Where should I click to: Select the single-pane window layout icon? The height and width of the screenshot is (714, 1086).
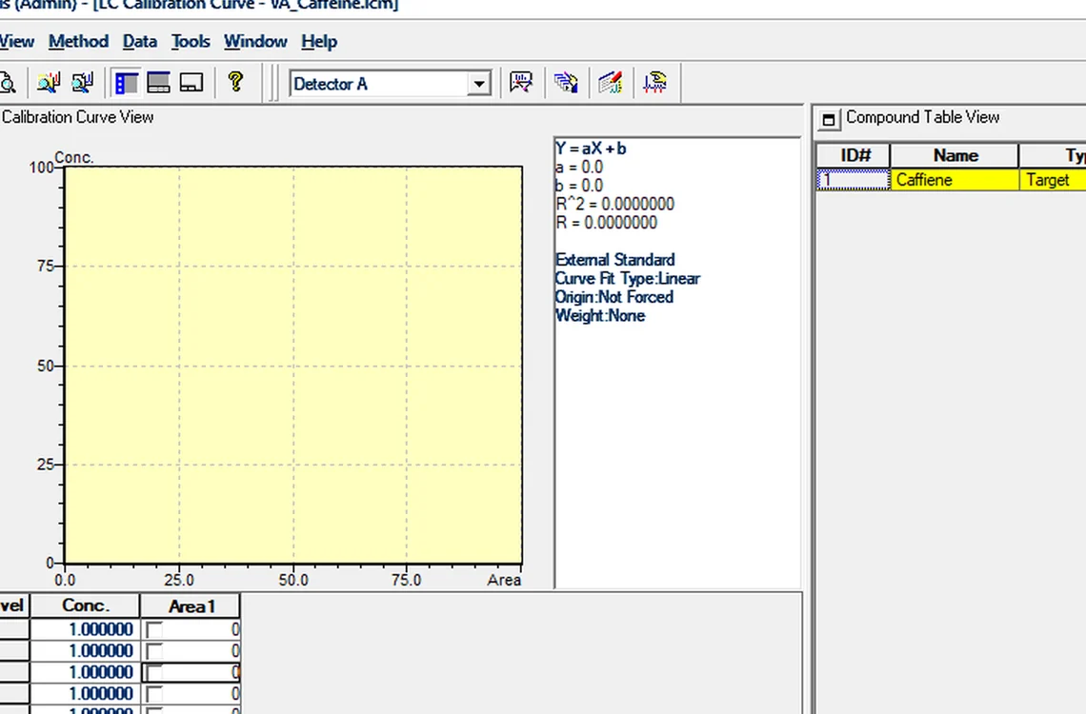(191, 83)
